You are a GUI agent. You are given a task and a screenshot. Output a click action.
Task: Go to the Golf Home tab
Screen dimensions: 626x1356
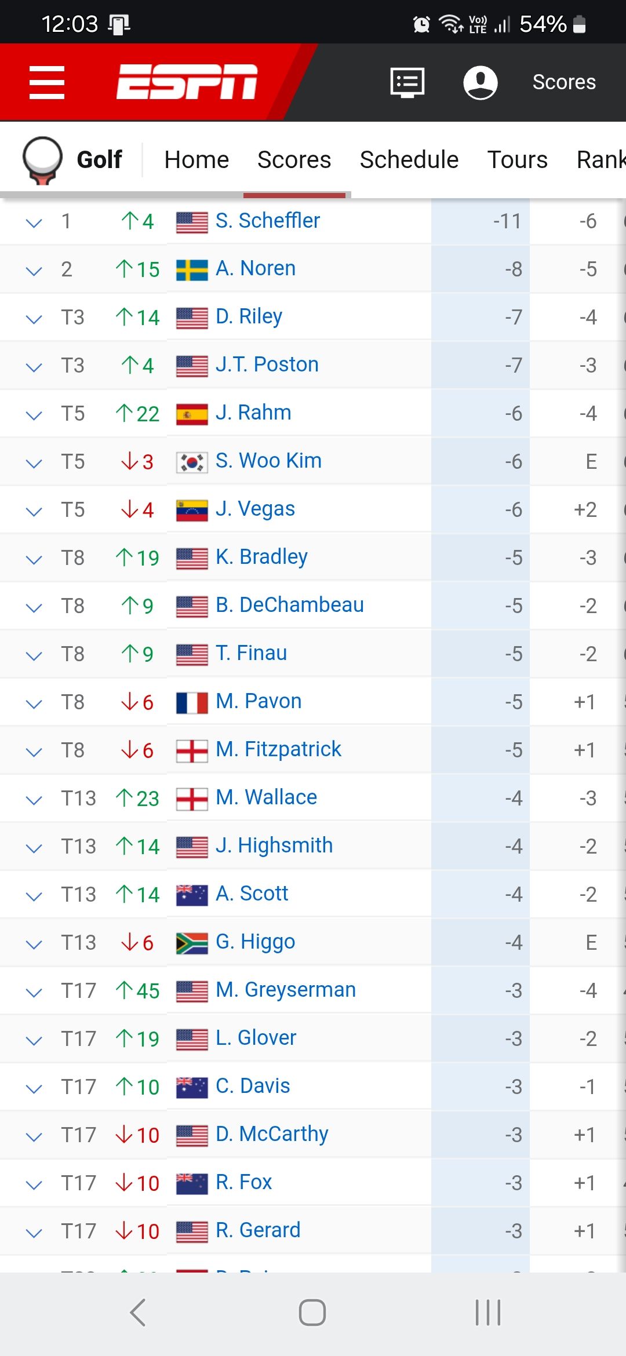196,160
